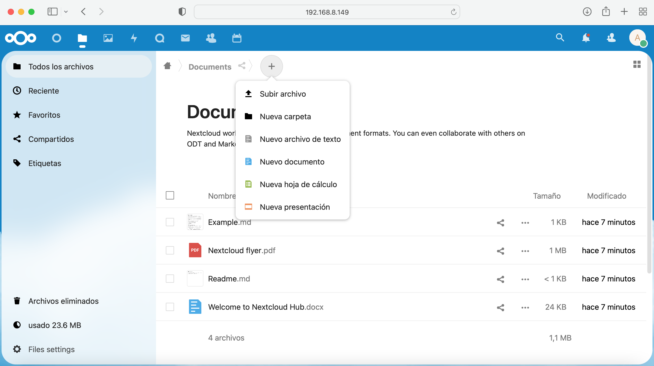Open Files settings in sidebar
The height and width of the screenshot is (366, 654).
[x=51, y=349]
